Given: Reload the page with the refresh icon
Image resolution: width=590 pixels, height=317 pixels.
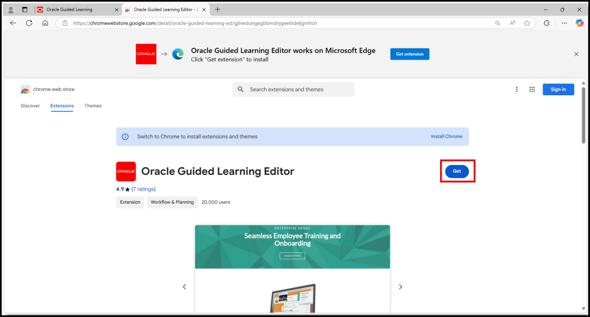Looking at the screenshot, I should (x=29, y=23).
